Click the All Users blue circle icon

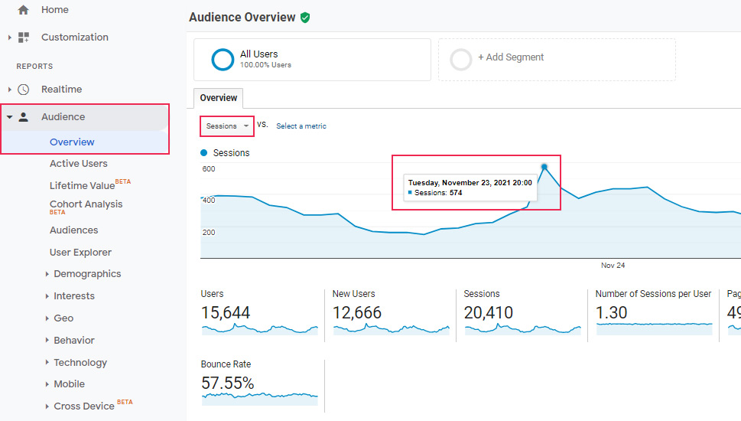pyautogui.click(x=223, y=60)
